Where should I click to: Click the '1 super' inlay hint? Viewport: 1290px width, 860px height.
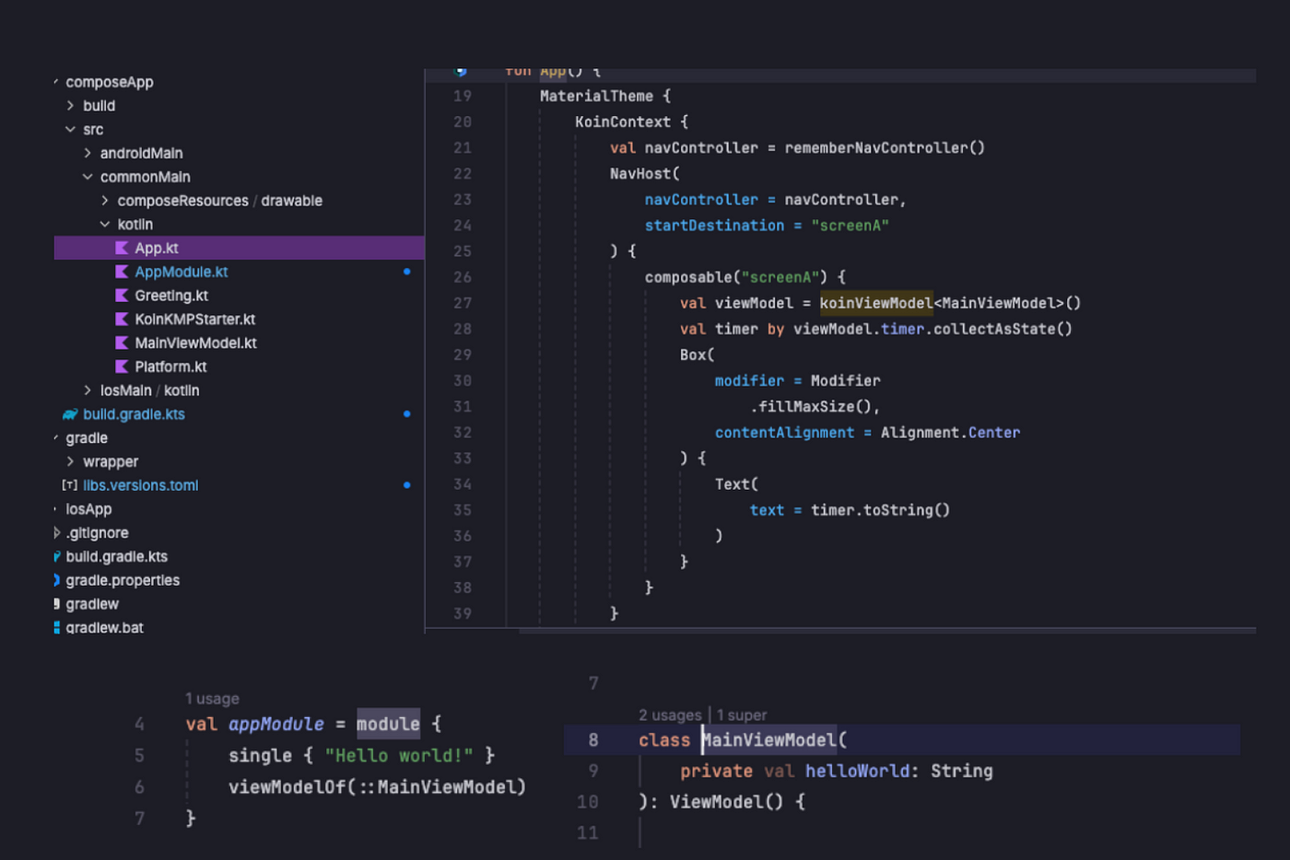point(742,715)
